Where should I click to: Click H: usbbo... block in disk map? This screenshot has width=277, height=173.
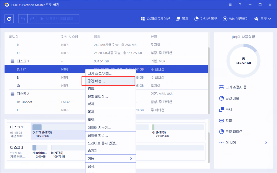click(x=40, y=152)
